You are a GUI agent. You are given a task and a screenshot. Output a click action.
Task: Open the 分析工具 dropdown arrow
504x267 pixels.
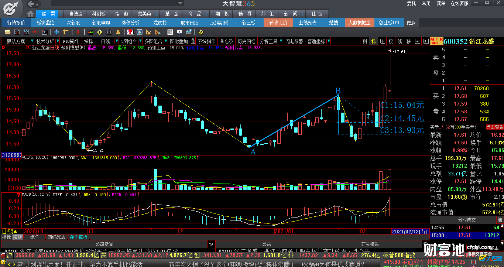click(x=281, y=41)
